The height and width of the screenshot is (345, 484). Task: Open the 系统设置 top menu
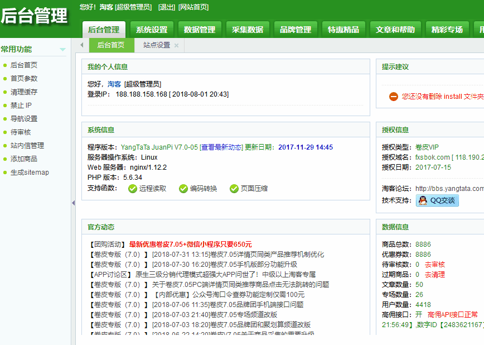(152, 30)
